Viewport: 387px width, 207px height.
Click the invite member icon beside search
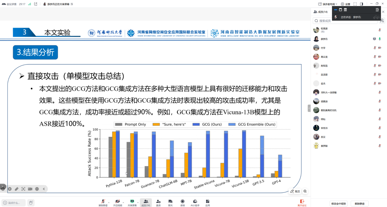coord(382,21)
